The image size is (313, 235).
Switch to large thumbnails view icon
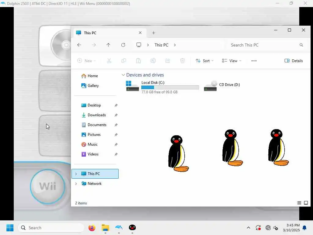306,203
